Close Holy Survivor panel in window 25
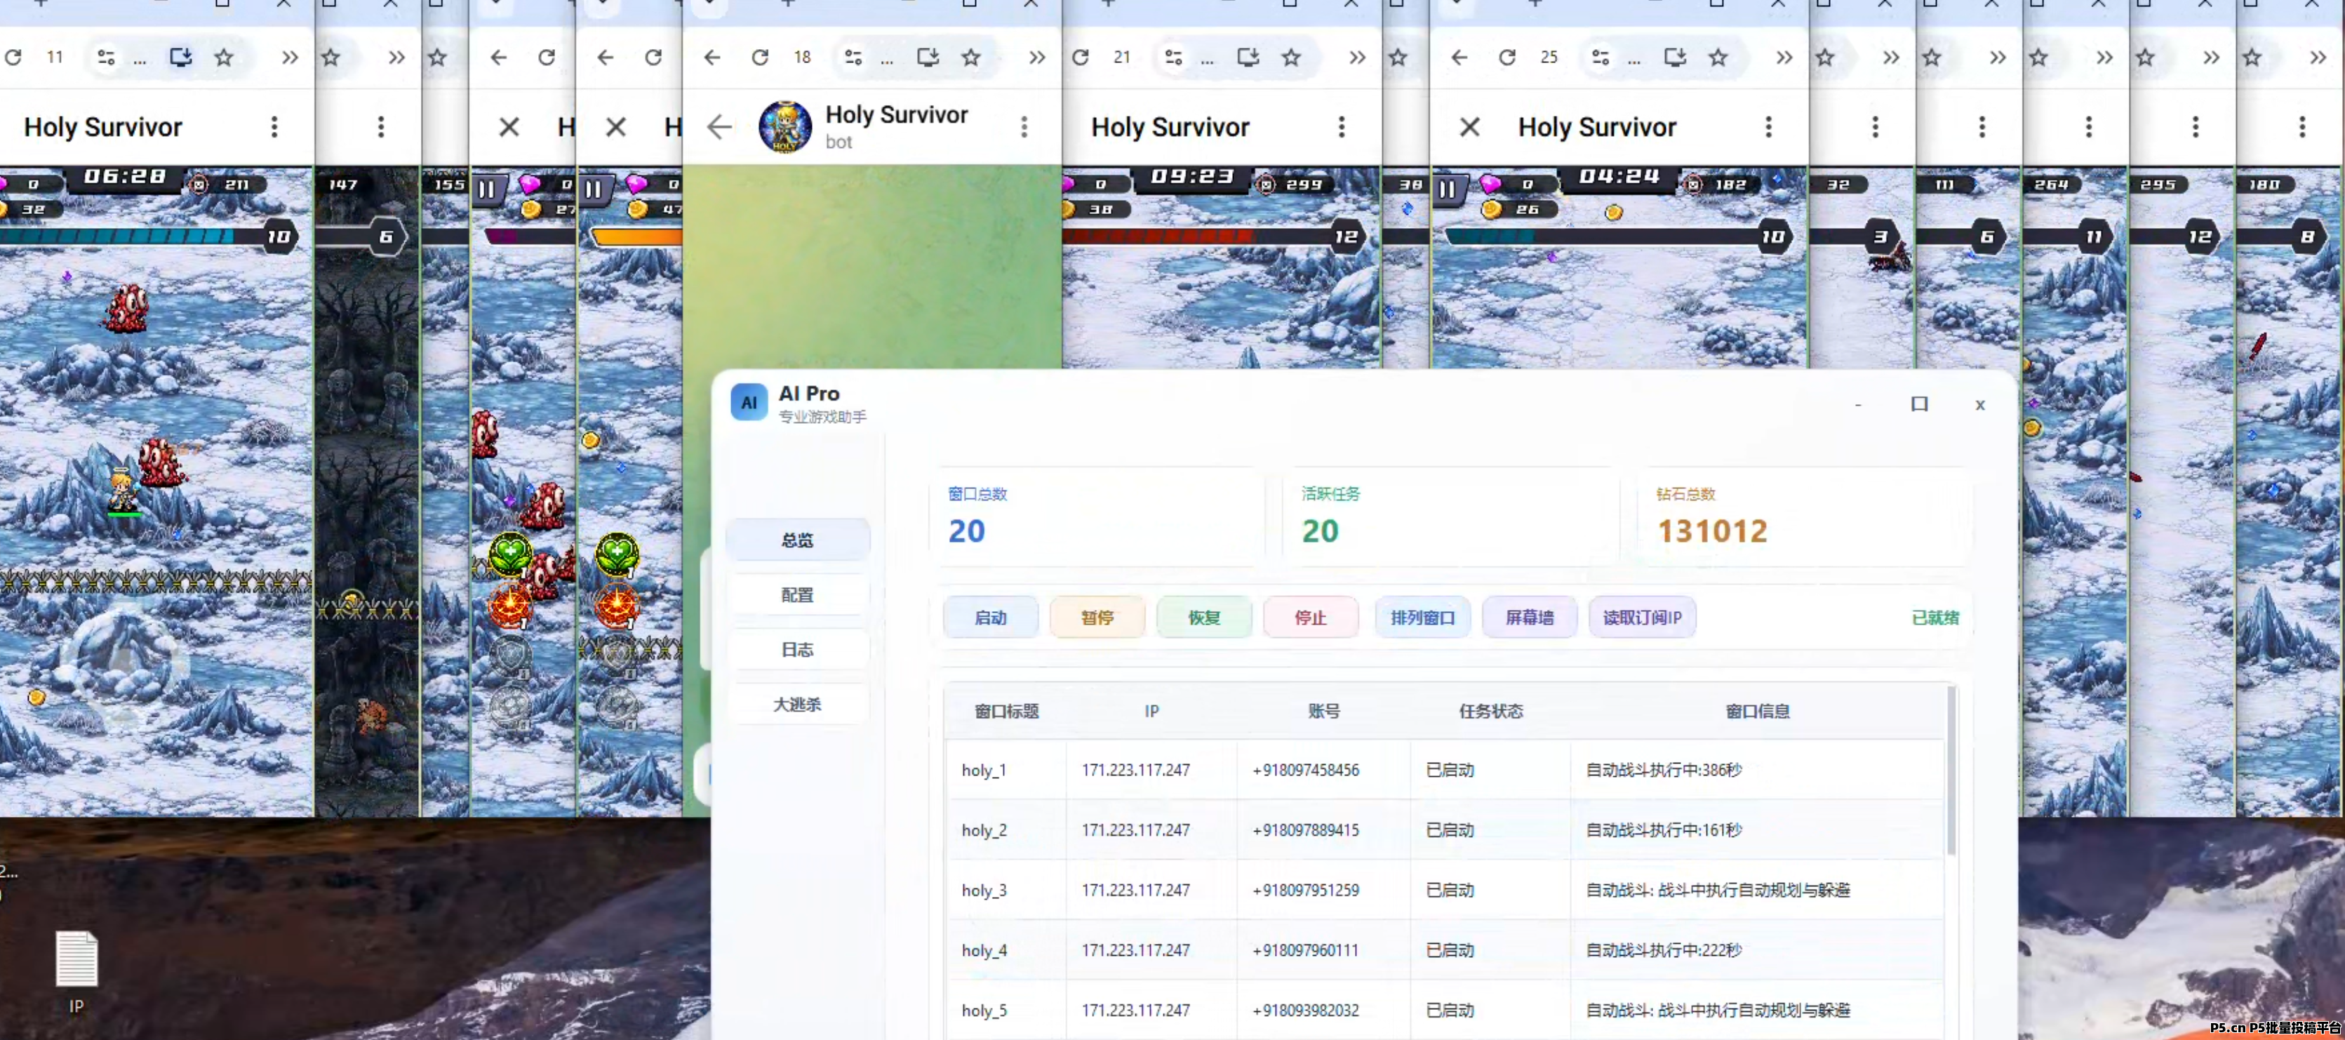Screen dimensions: 2345x1040 pos(1469,126)
